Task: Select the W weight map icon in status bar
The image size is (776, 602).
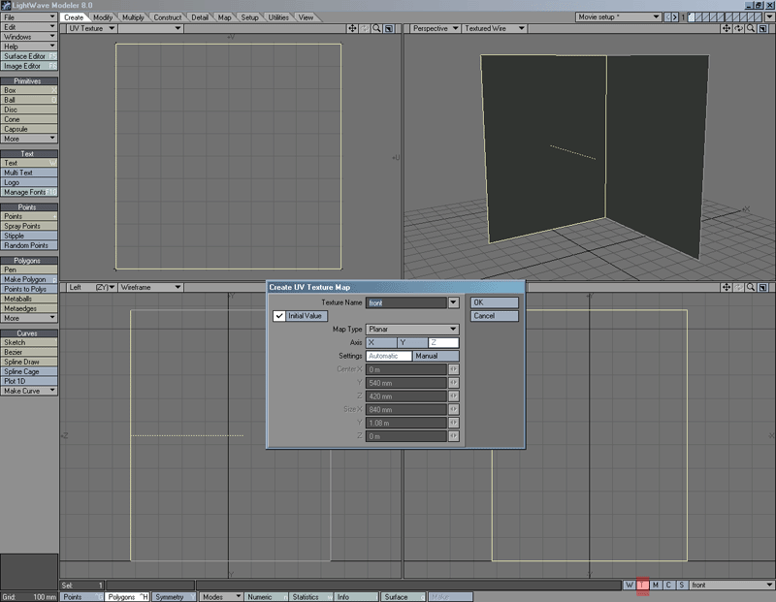Action: 630,585
